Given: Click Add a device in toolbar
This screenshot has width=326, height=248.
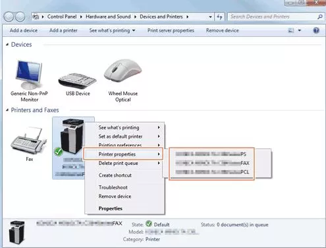Looking at the screenshot, I should point(24,30).
